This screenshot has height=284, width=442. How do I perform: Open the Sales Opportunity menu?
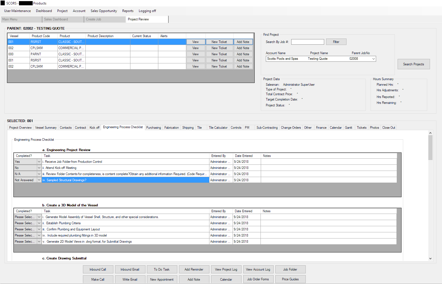pyautogui.click(x=104, y=11)
